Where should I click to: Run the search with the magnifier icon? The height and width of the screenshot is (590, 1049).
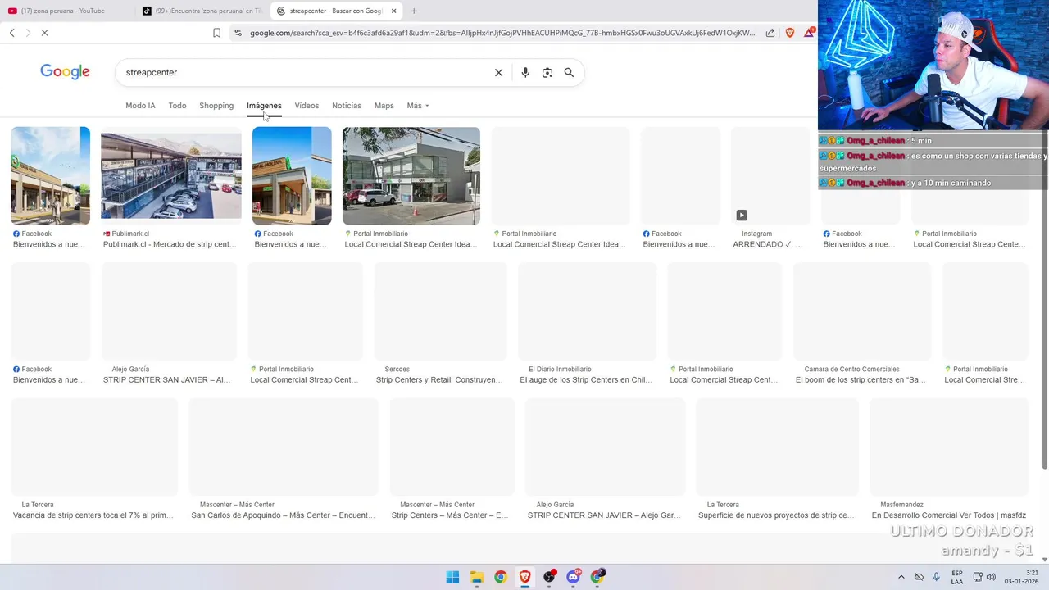point(569,72)
